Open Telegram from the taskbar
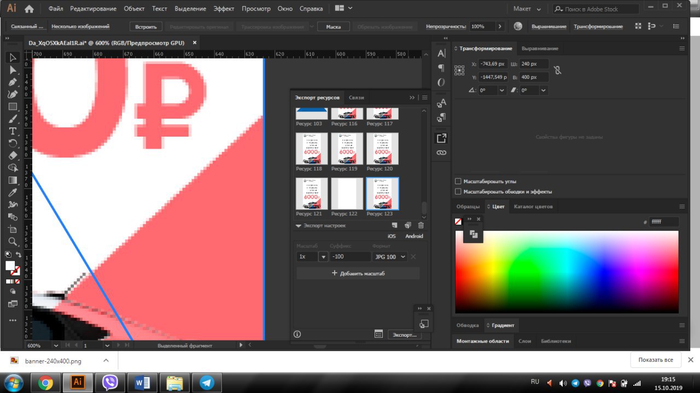 tap(207, 383)
